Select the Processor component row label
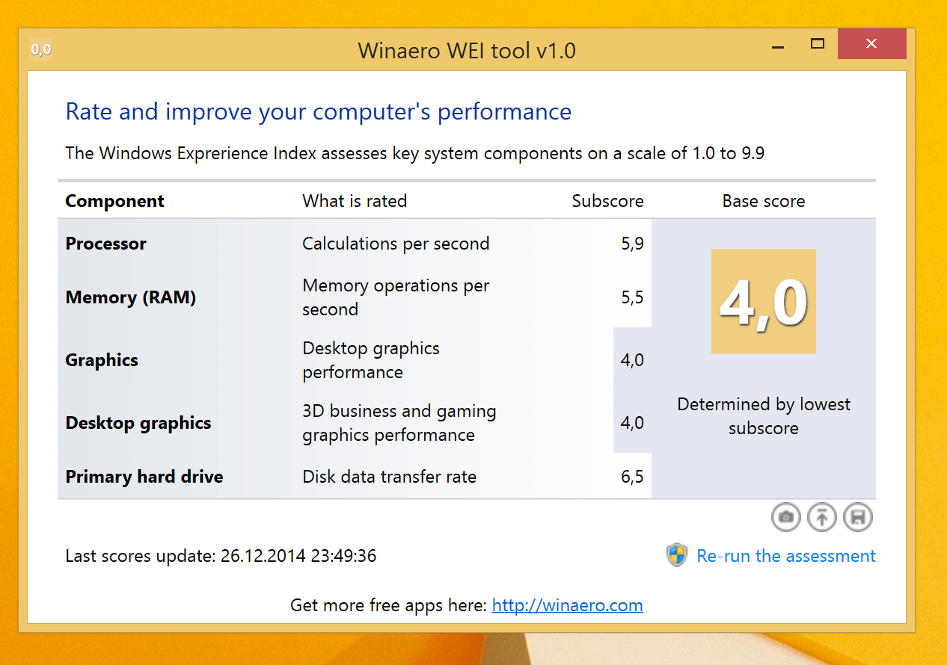 pyautogui.click(x=106, y=244)
